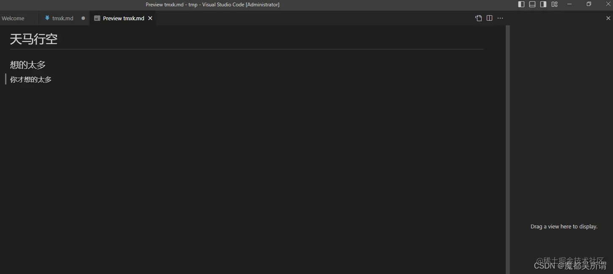Click the unsaved dot on tmxk.md tab
The width and height of the screenshot is (613, 274).
pos(83,18)
